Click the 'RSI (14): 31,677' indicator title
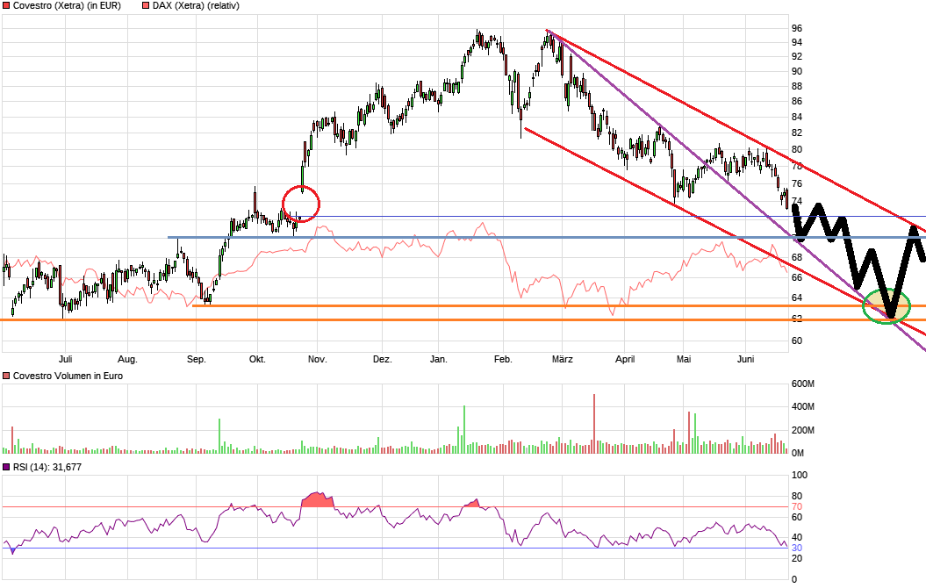This screenshot has height=588, width=926. pos(47,467)
